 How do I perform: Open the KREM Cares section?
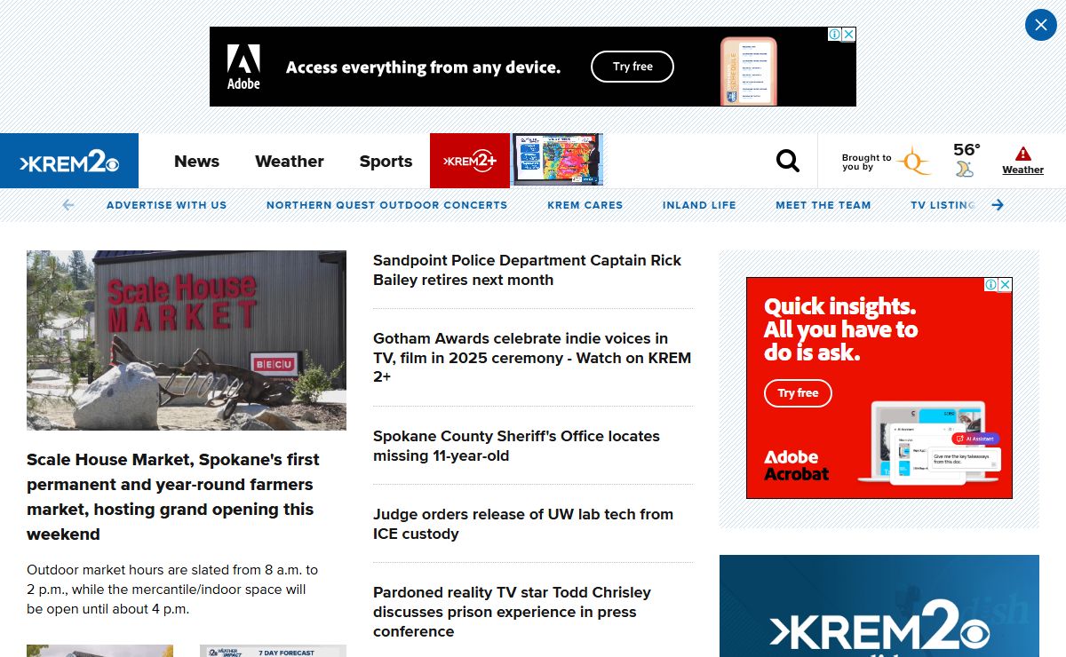[x=585, y=205]
